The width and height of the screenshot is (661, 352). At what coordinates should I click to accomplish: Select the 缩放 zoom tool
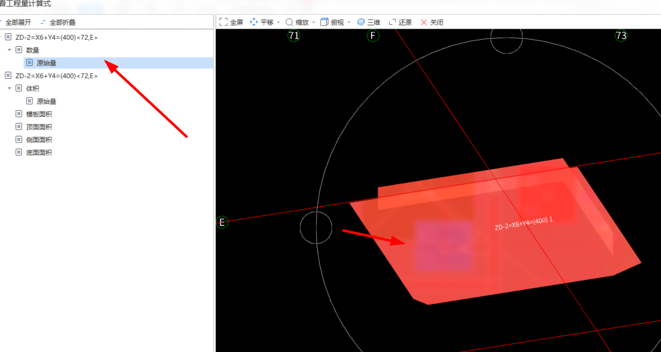[x=297, y=22]
